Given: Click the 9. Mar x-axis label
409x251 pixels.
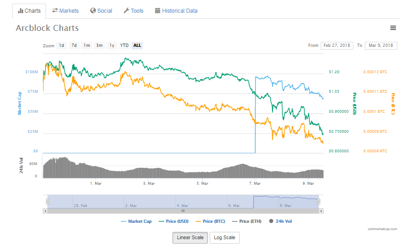Looking at the screenshot, I should point(308,184).
